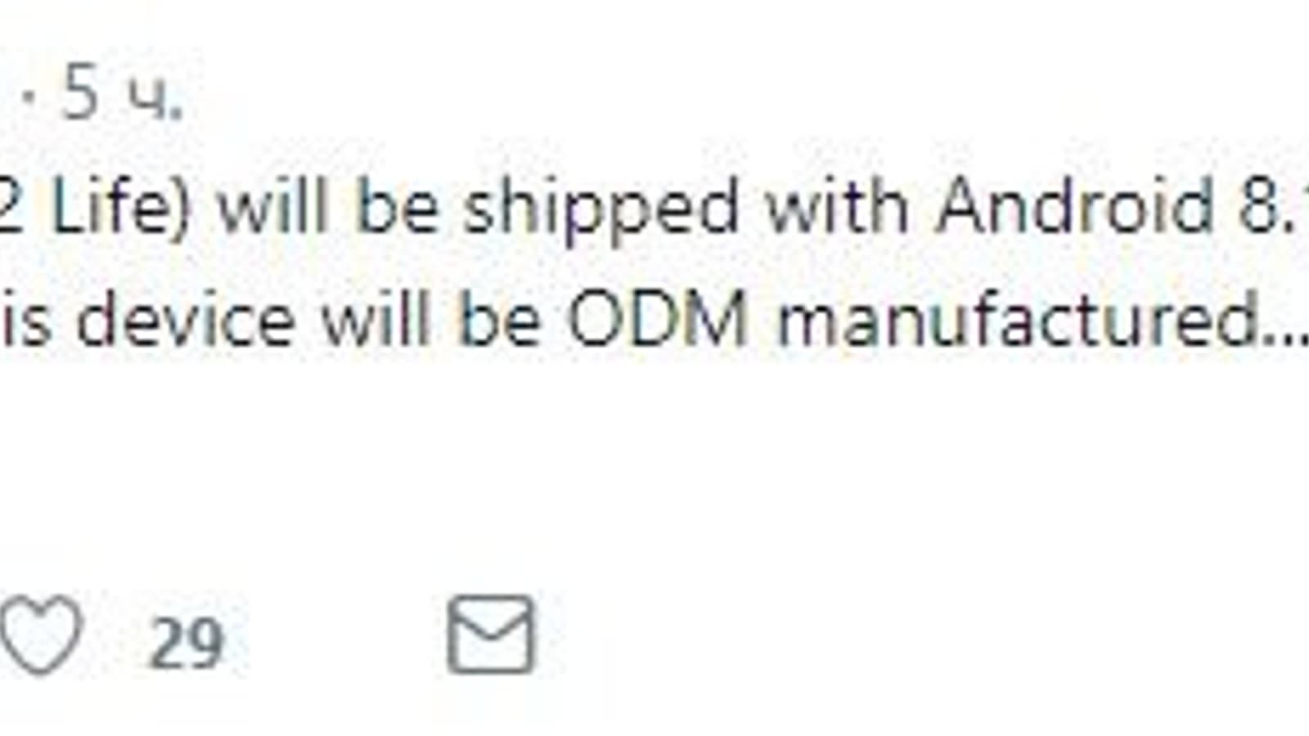Click the word "shipped" in the tweet

(601, 208)
